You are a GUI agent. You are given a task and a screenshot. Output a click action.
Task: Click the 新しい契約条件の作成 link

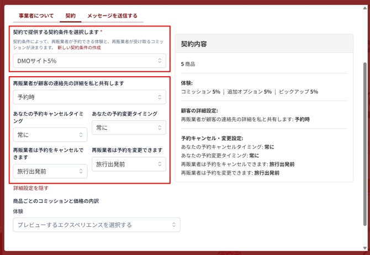click(x=79, y=48)
